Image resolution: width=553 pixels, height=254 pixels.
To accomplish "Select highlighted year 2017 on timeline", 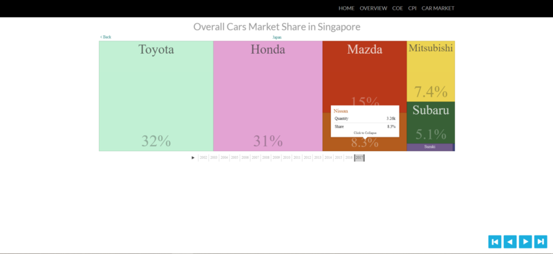I will [359, 157].
